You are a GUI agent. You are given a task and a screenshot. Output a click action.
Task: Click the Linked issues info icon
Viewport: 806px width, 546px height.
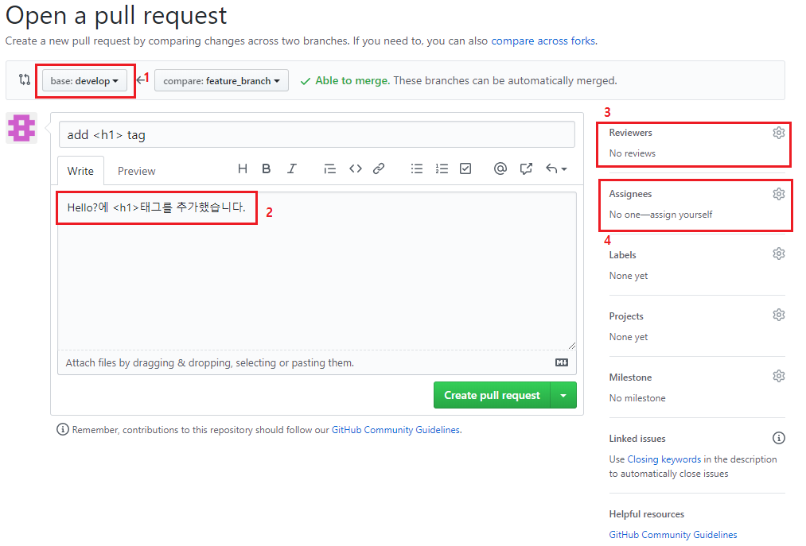tap(779, 438)
